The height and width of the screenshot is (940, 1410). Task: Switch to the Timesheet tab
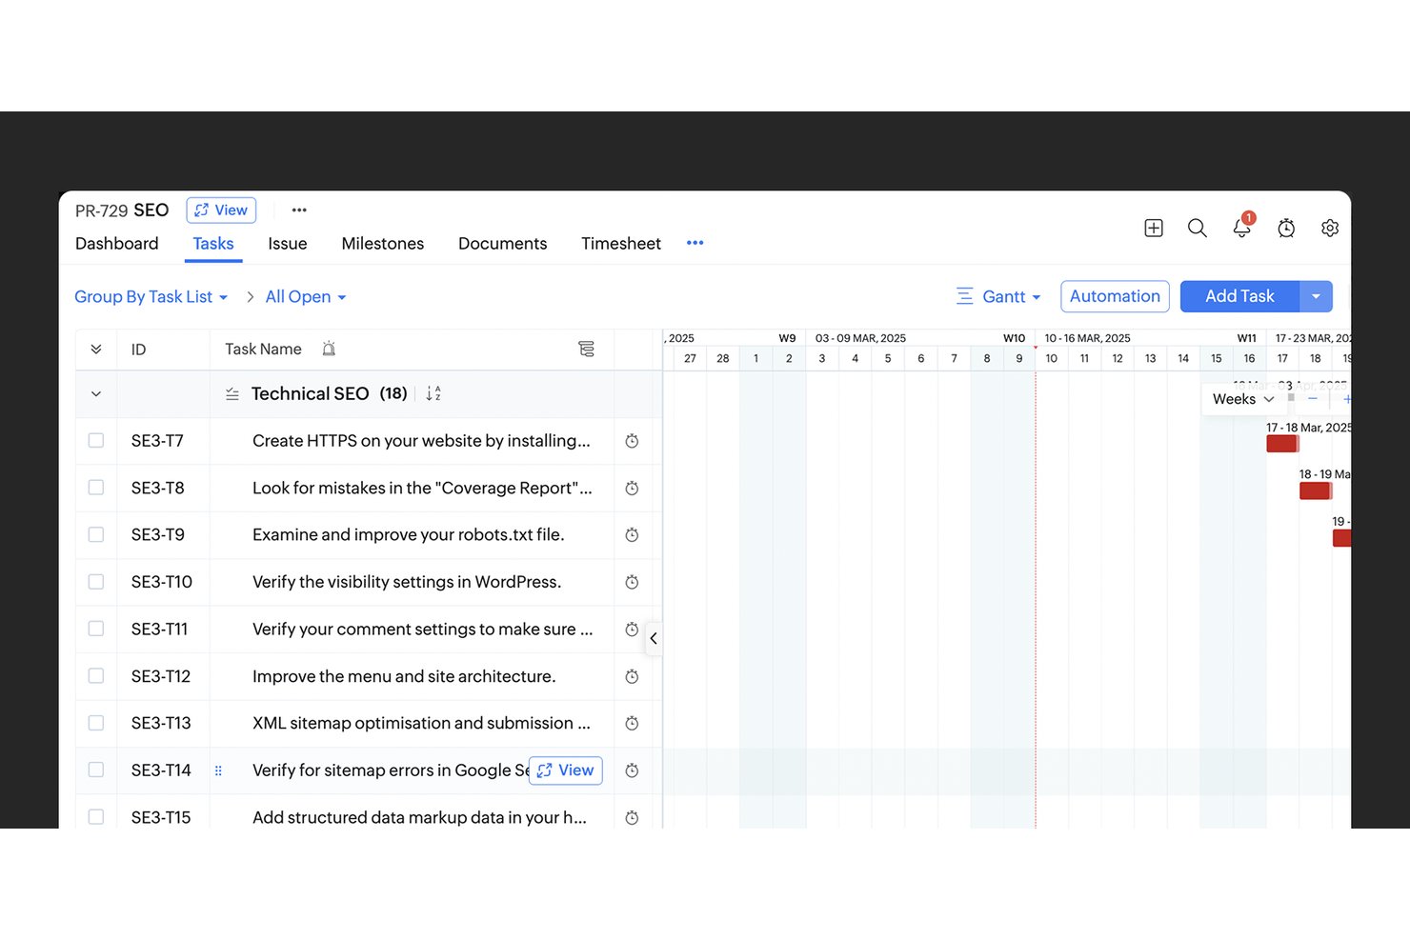tap(621, 243)
